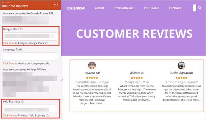Image resolution: width=206 pixels, height=120 pixels.
Task: Click the Google Places API connection text
Action: (x=28, y=13)
